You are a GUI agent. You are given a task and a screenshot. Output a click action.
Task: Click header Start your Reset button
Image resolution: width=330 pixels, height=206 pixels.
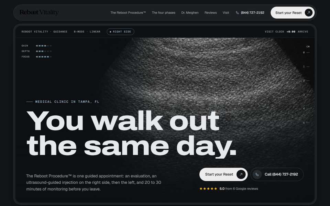pyautogui.click(x=292, y=13)
